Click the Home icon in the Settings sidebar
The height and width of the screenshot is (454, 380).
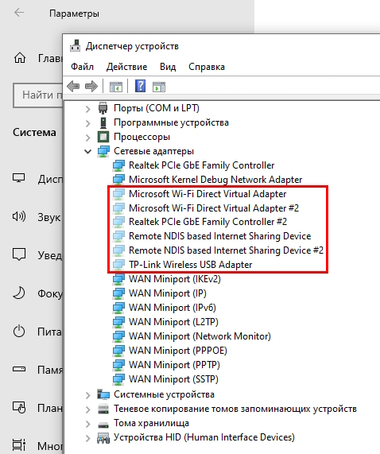pyautogui.click(x=20, y=58)
